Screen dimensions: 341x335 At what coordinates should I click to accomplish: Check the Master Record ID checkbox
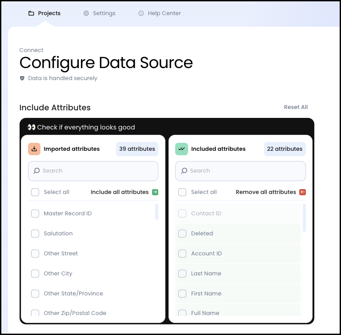pyautogui.click(x=35, y=214)
